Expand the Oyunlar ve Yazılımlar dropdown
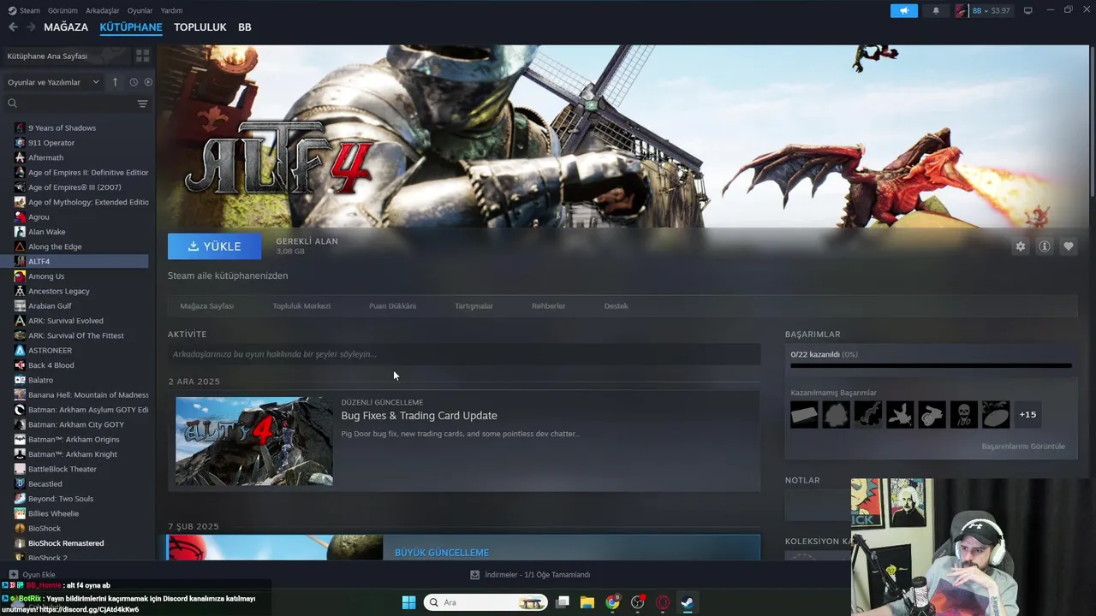This screenshot has width=1096, height=616. pos(53,82)
